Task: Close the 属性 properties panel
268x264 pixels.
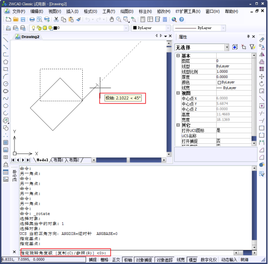Action: click(x=253, y=36)
